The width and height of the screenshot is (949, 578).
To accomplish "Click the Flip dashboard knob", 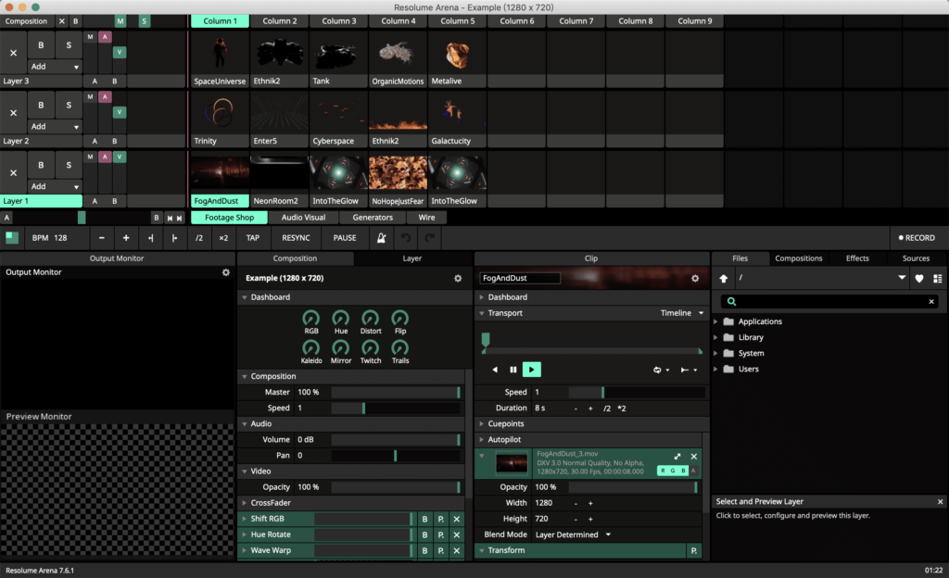I will coord(400,319).
